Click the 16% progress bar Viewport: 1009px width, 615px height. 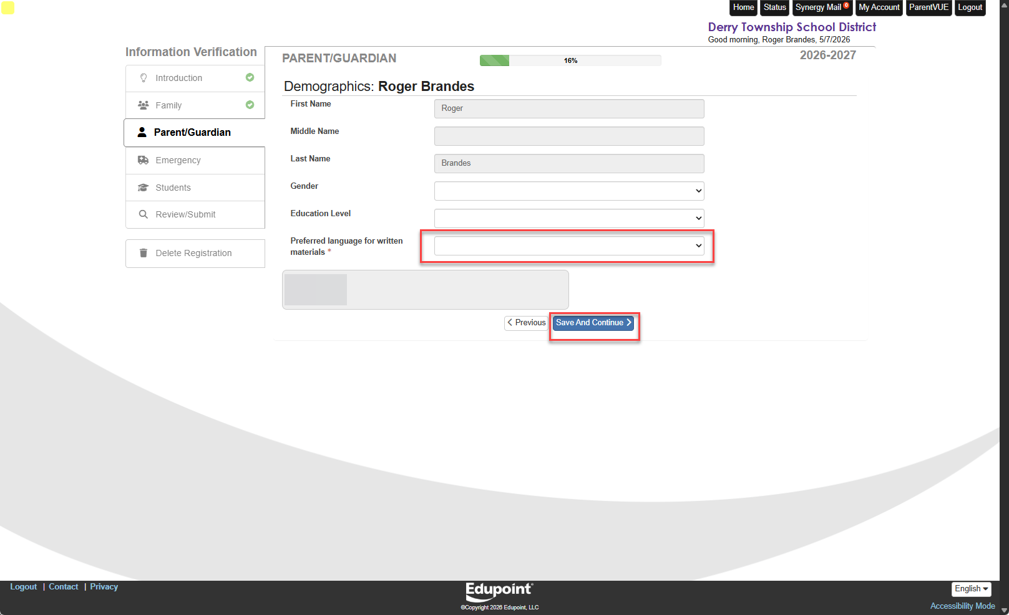pyautogui.click(x=570, y=60)
